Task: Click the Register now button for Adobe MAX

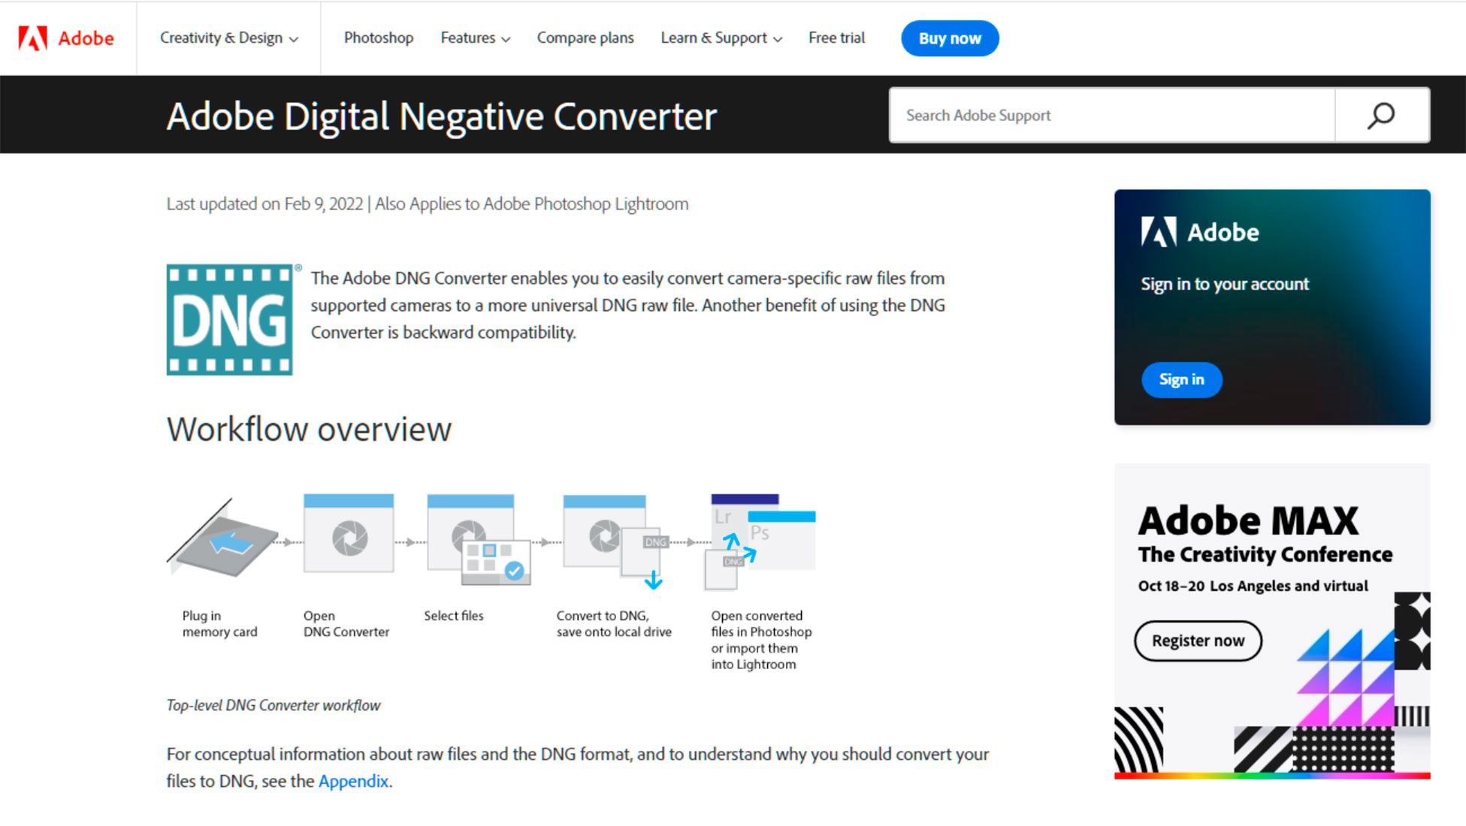Action: pos(1198,641)
